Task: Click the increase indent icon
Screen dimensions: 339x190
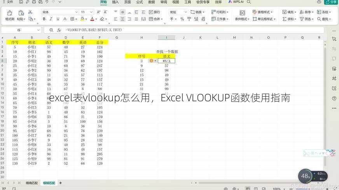Action: point(143,12)
